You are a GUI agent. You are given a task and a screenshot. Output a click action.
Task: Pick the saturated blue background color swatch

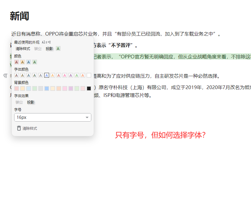(47, 88)
